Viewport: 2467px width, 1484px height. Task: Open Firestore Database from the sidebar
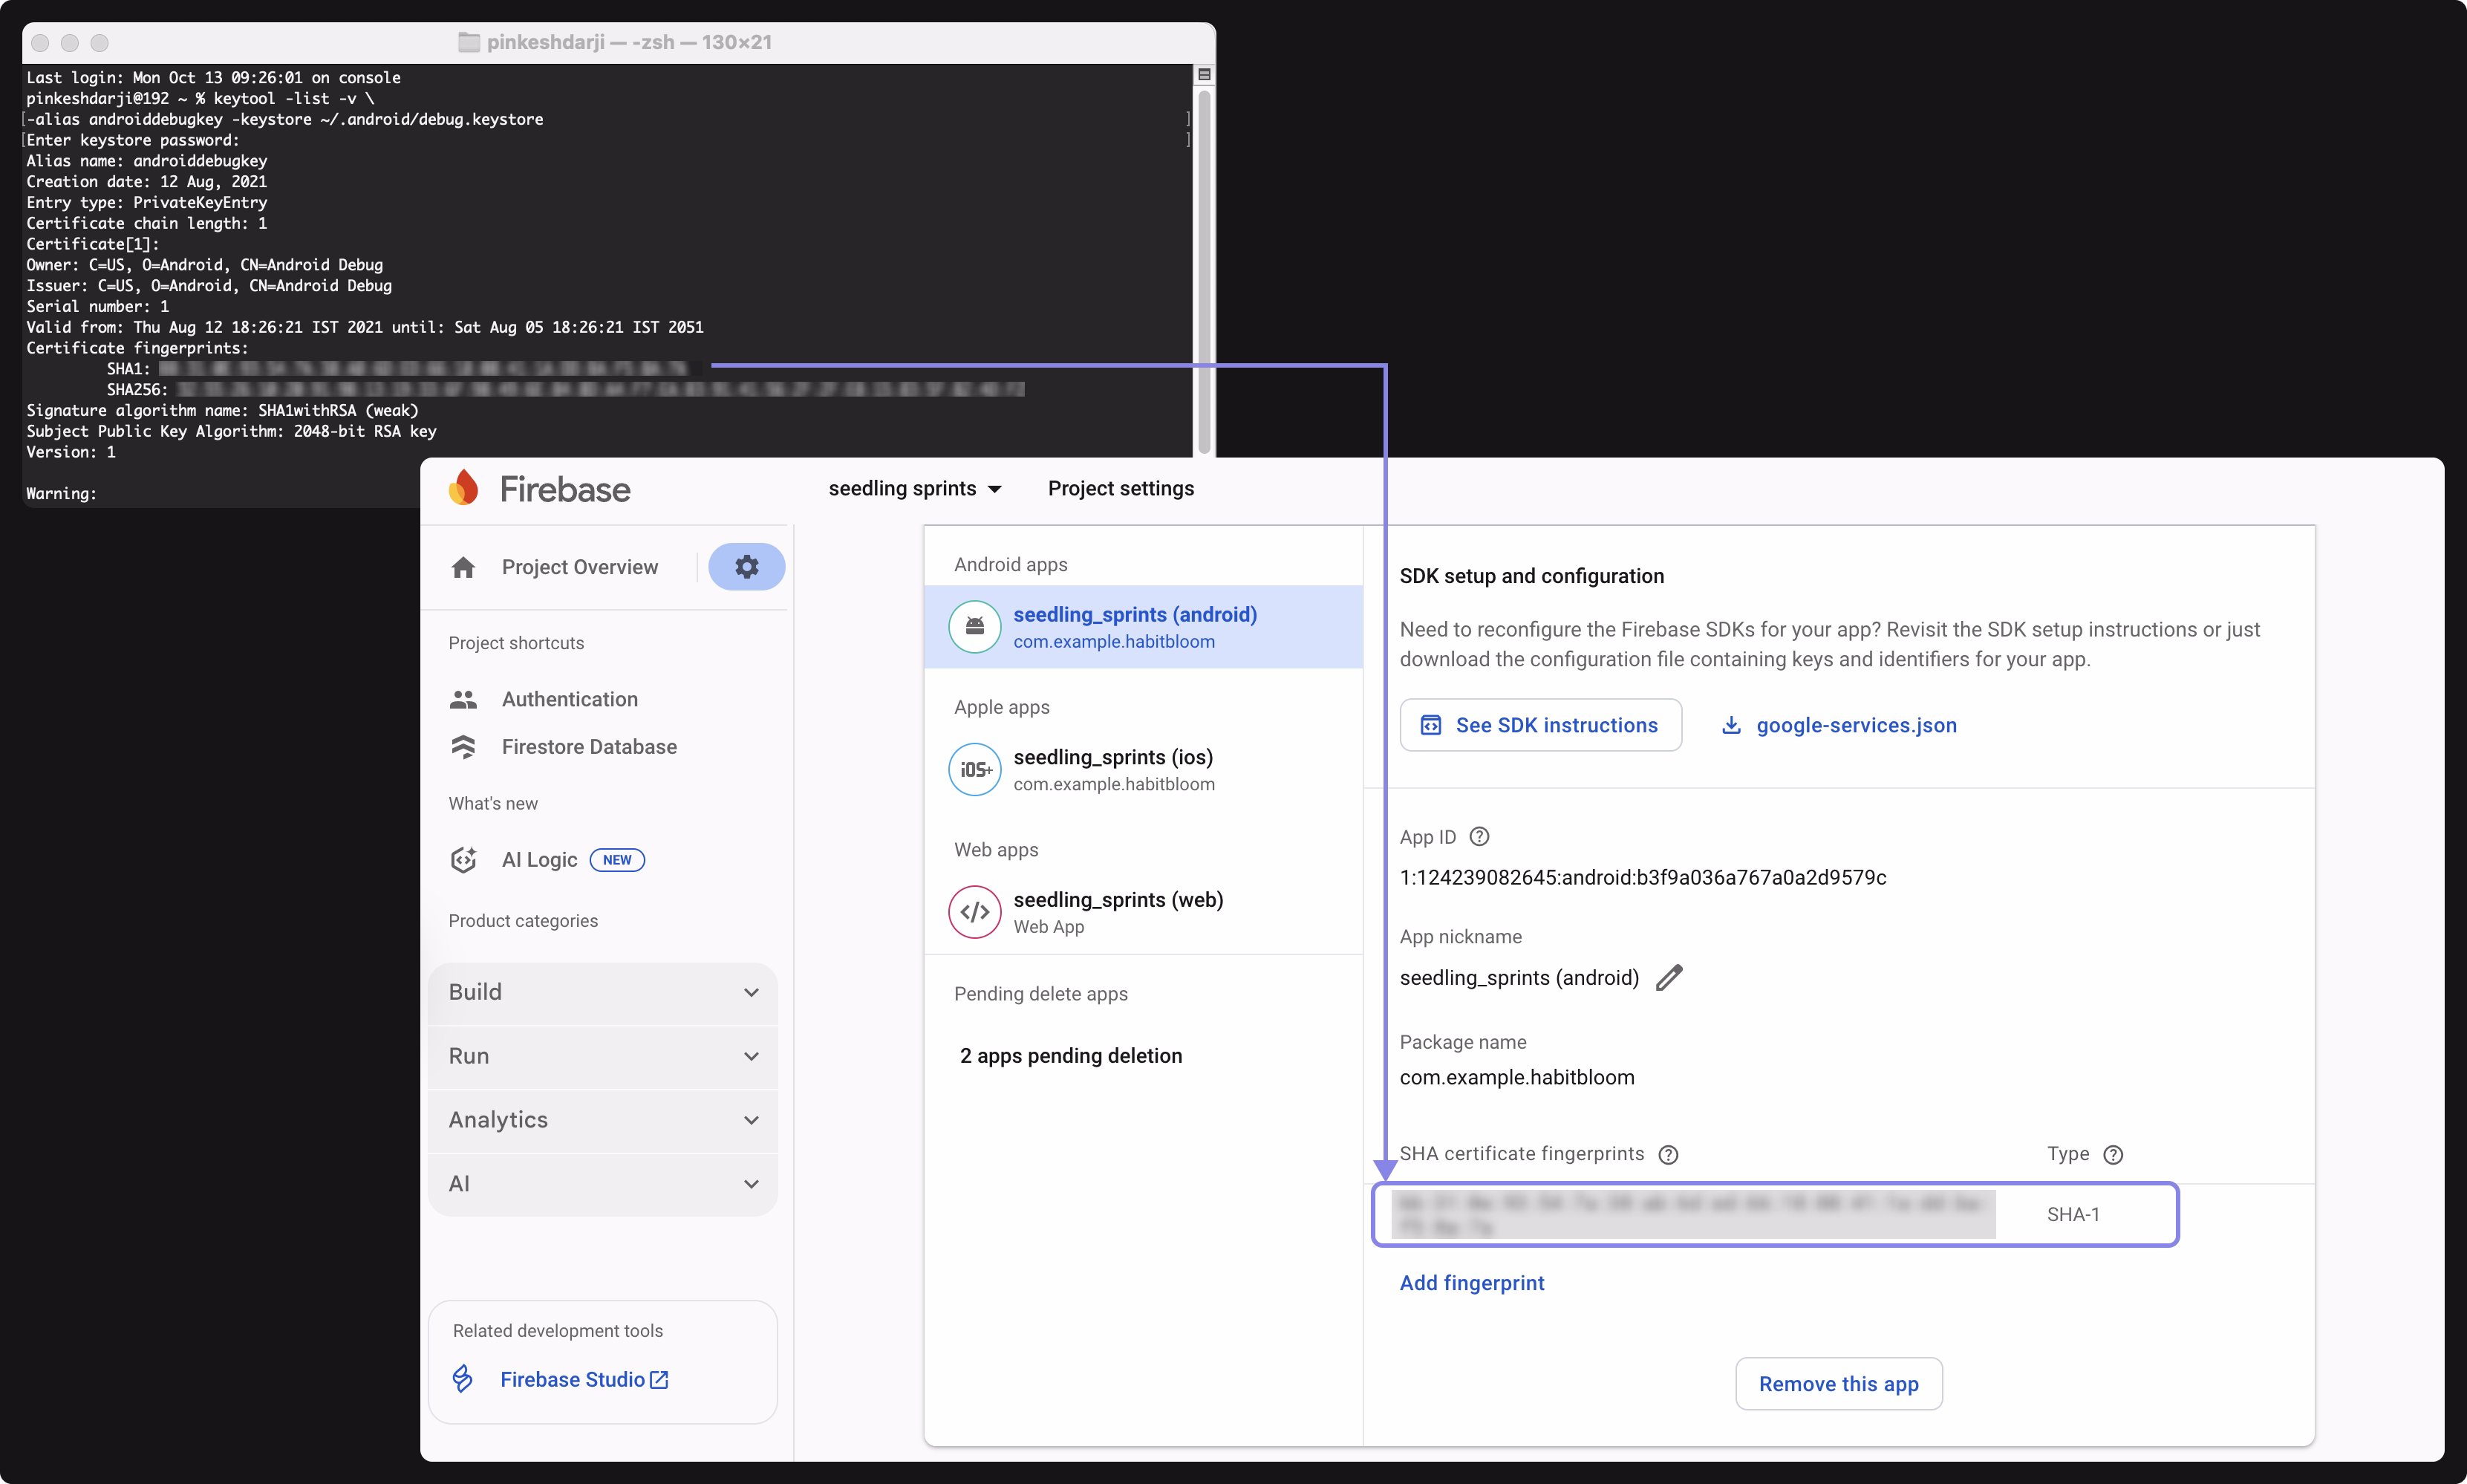589,747
